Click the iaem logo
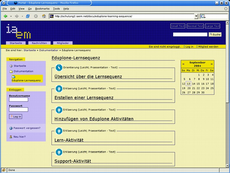This screenshot has width=230, height=173. [x=18, y=31]
